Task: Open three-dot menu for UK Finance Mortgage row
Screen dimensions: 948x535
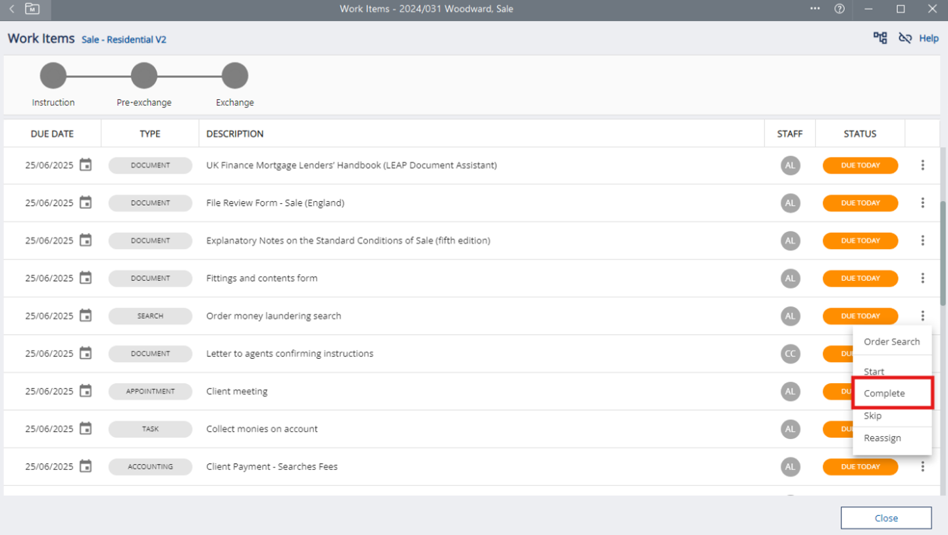Action: [922, 165]
